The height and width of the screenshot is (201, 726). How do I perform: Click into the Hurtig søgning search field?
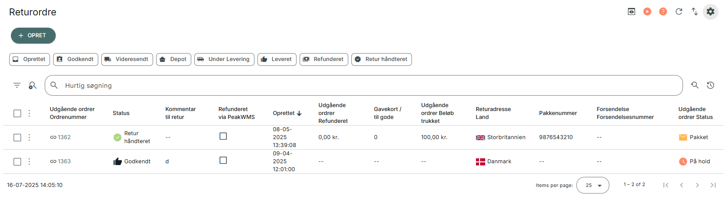pos(364,85)
